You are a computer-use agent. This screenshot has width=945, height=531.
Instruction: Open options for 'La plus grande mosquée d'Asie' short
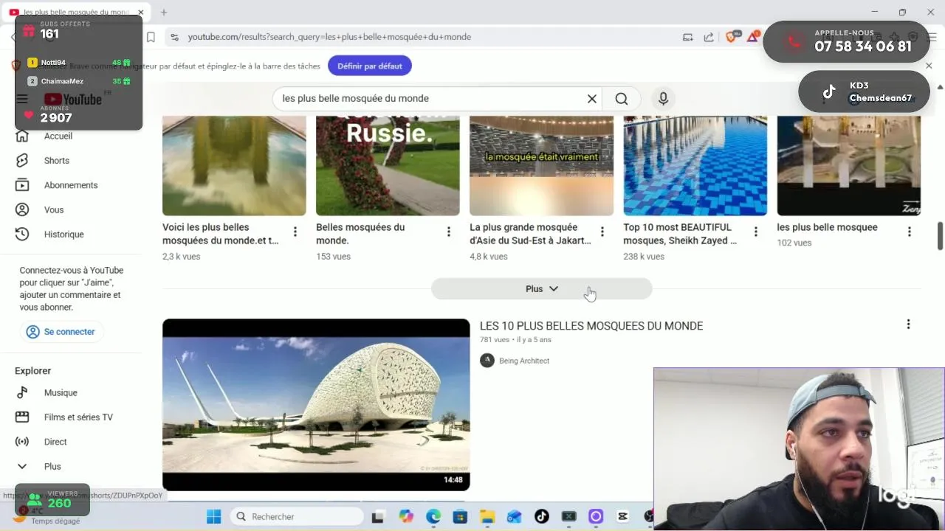602,232
